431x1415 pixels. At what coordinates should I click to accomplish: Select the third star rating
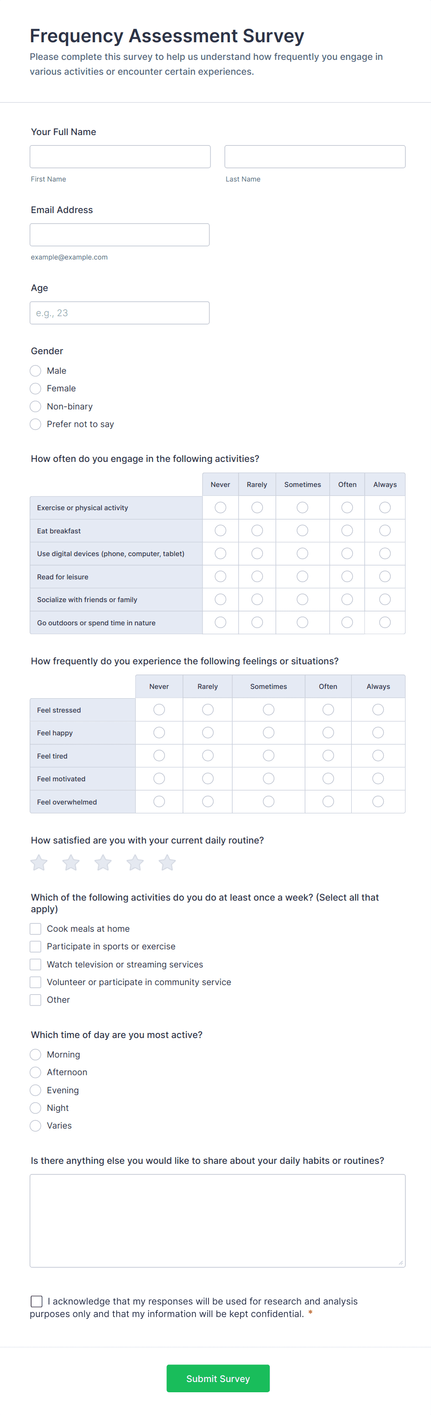click(103, 863)
